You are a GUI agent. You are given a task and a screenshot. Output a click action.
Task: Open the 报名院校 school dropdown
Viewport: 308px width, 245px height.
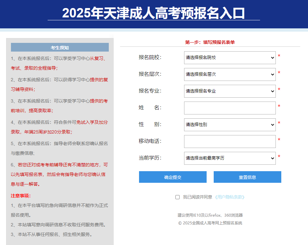click(x=230, y=58)
